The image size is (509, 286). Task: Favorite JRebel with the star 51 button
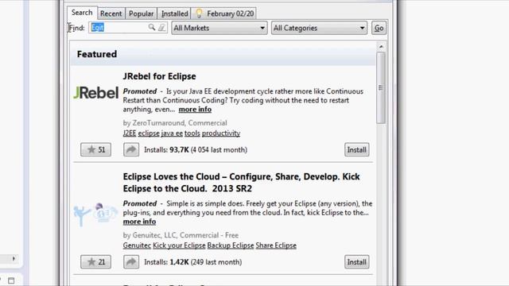coord(95,149)
